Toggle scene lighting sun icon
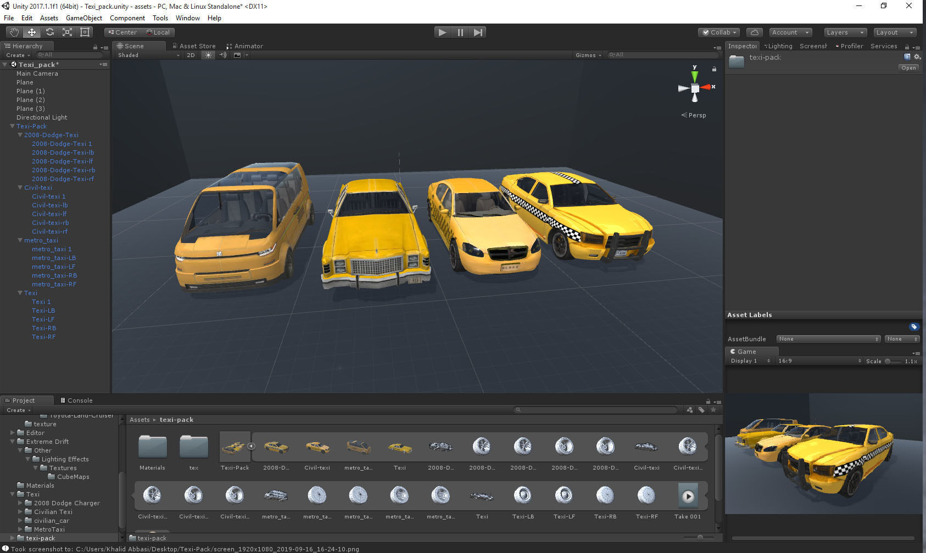 click(x=208, y=55)
